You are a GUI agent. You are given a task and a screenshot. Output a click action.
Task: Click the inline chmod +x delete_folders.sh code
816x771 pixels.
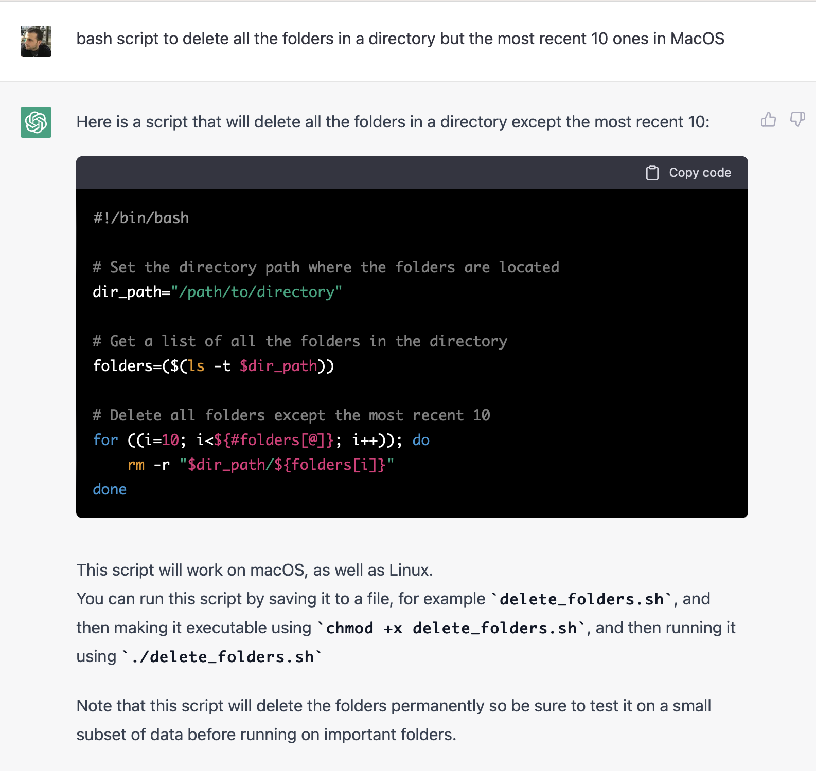point(451,628)
